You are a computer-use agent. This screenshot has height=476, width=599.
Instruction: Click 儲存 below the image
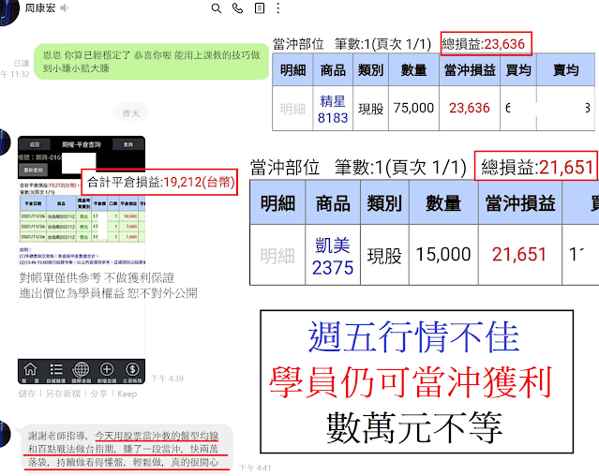pyautogui.click(x=27, y=394)
